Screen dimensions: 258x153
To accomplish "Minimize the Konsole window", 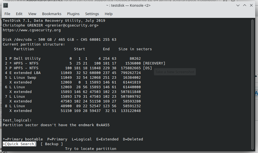I will pos(237,5).
